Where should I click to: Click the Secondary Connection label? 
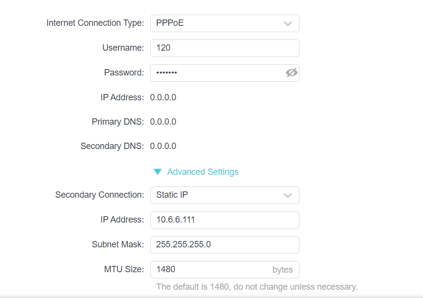point(100,195)
